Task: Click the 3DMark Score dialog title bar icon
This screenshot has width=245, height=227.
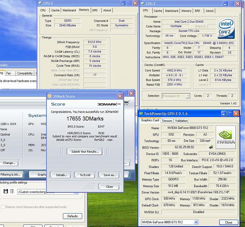Action: [49, 96]
